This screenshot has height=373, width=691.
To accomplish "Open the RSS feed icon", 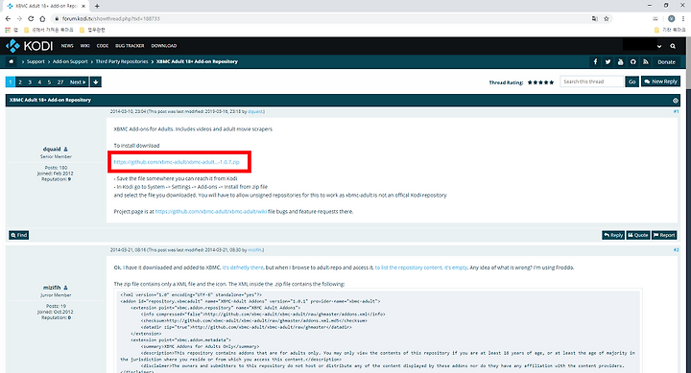I will coord(646,61).
